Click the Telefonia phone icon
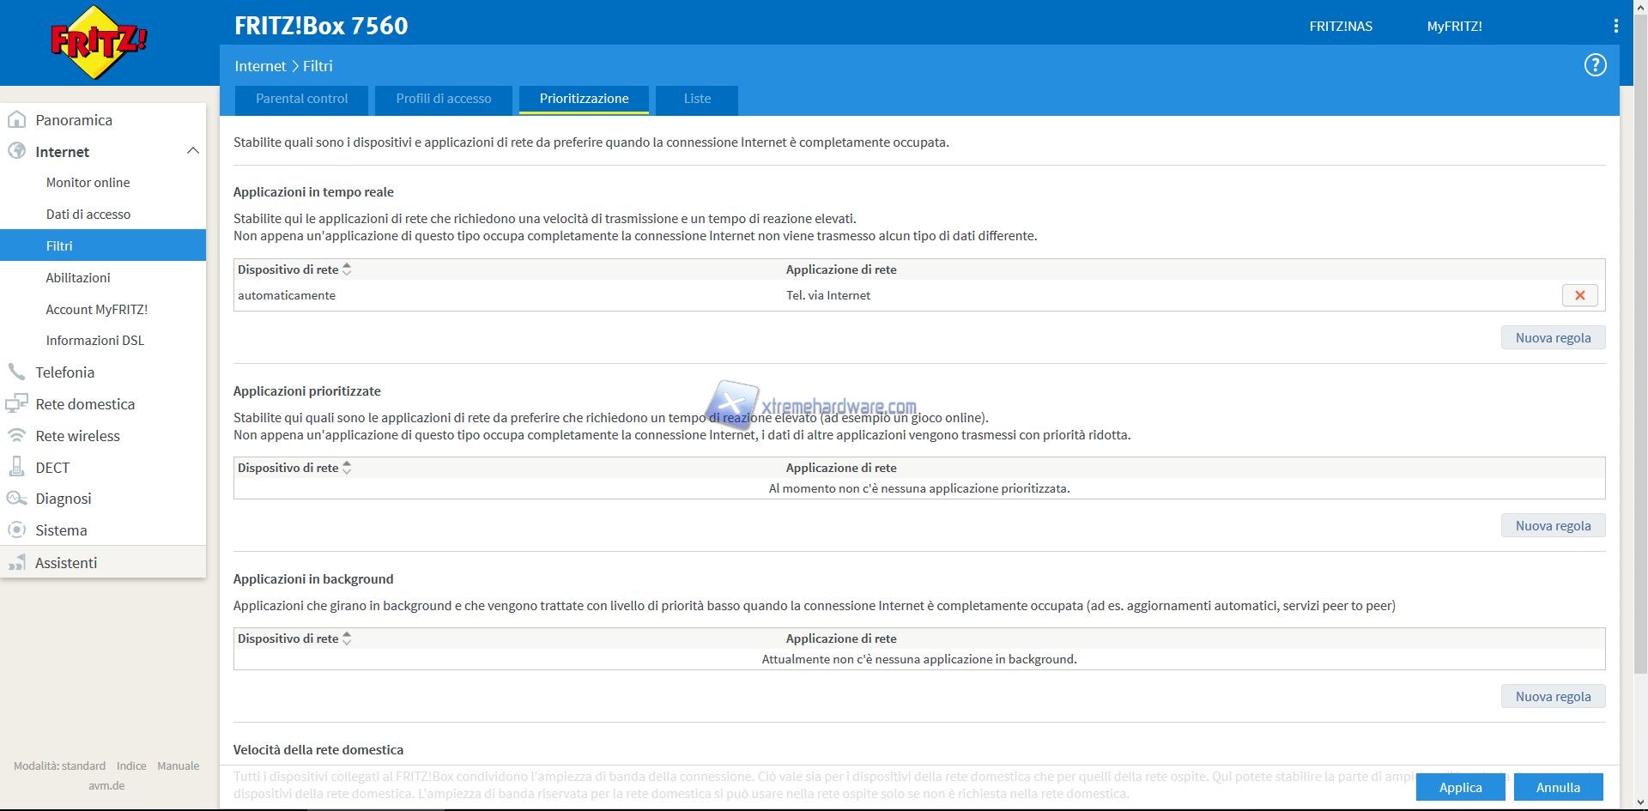The image size is (1648, 811). pos(16,372)
